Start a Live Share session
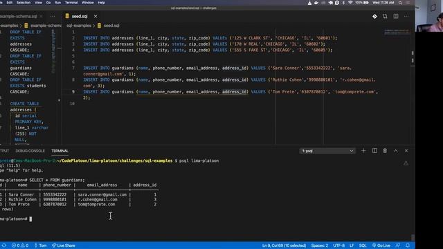This screenshot has width=443, height=249. click(x=64, y=246)
